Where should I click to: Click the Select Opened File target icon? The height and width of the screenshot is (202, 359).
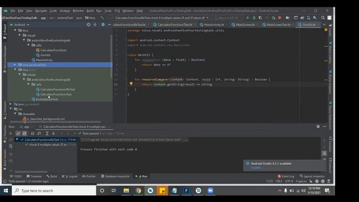(x=89, y=25)
